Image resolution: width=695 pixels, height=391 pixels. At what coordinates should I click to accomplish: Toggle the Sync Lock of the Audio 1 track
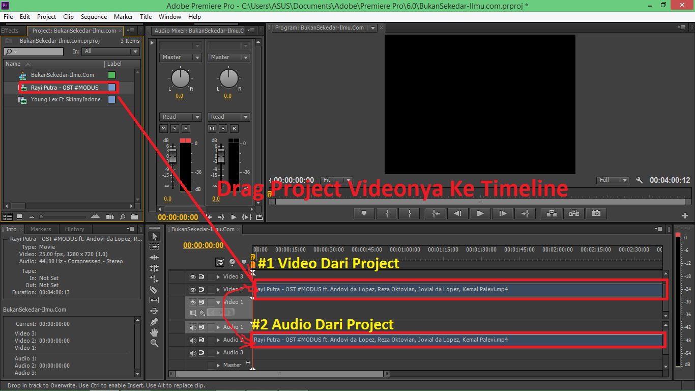tap(201, 327)
